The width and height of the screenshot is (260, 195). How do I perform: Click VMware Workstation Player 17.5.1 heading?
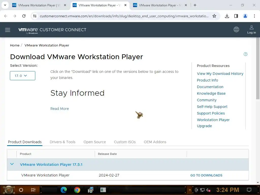[51, 165]
